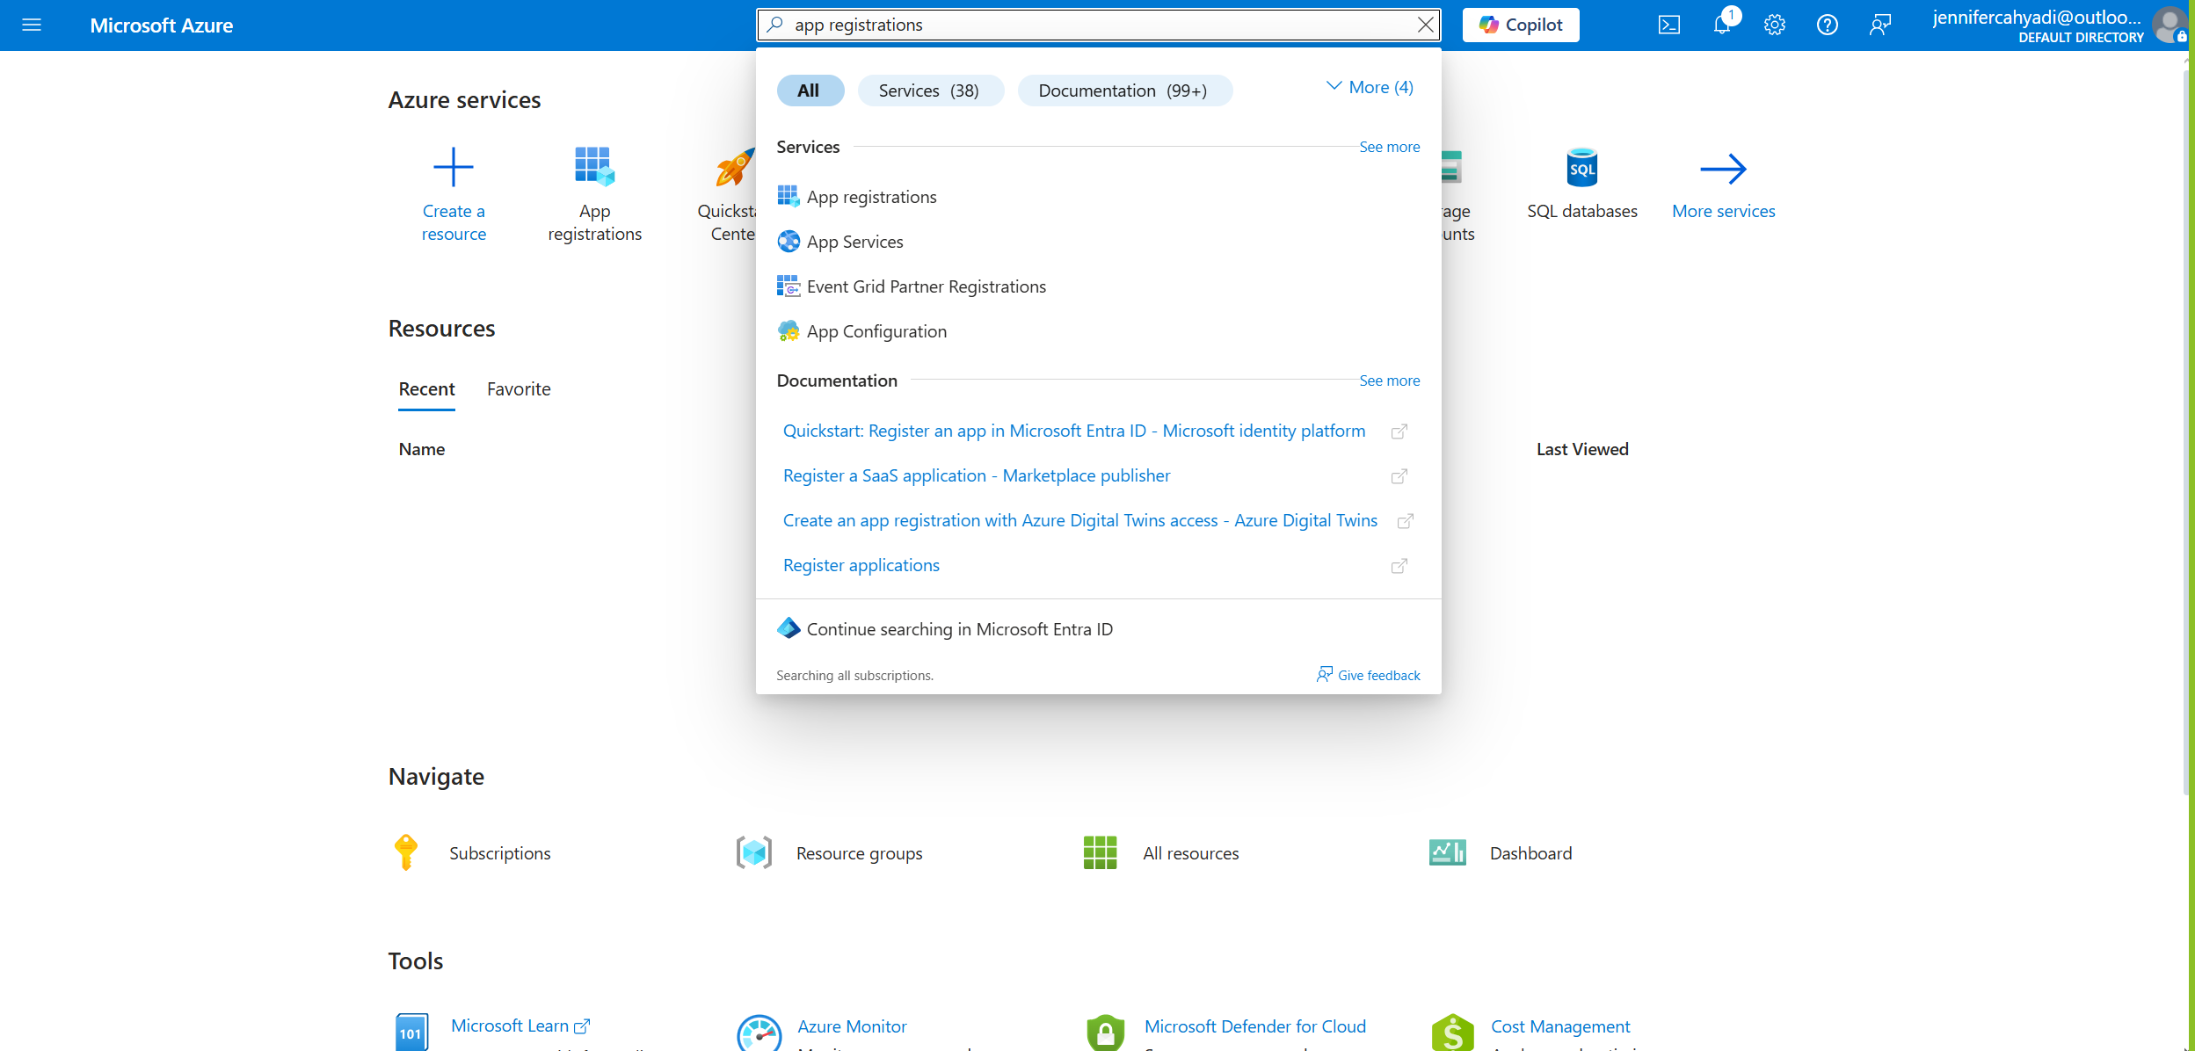Image resolution: width=2195 pixels, height=1051 pixels.
Task: Open Microsoft Learn tool icon
Action: pos(411,1032)
